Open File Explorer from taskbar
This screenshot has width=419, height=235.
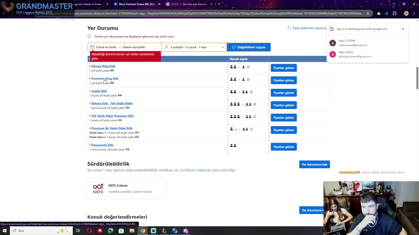(x=132, y=231)
